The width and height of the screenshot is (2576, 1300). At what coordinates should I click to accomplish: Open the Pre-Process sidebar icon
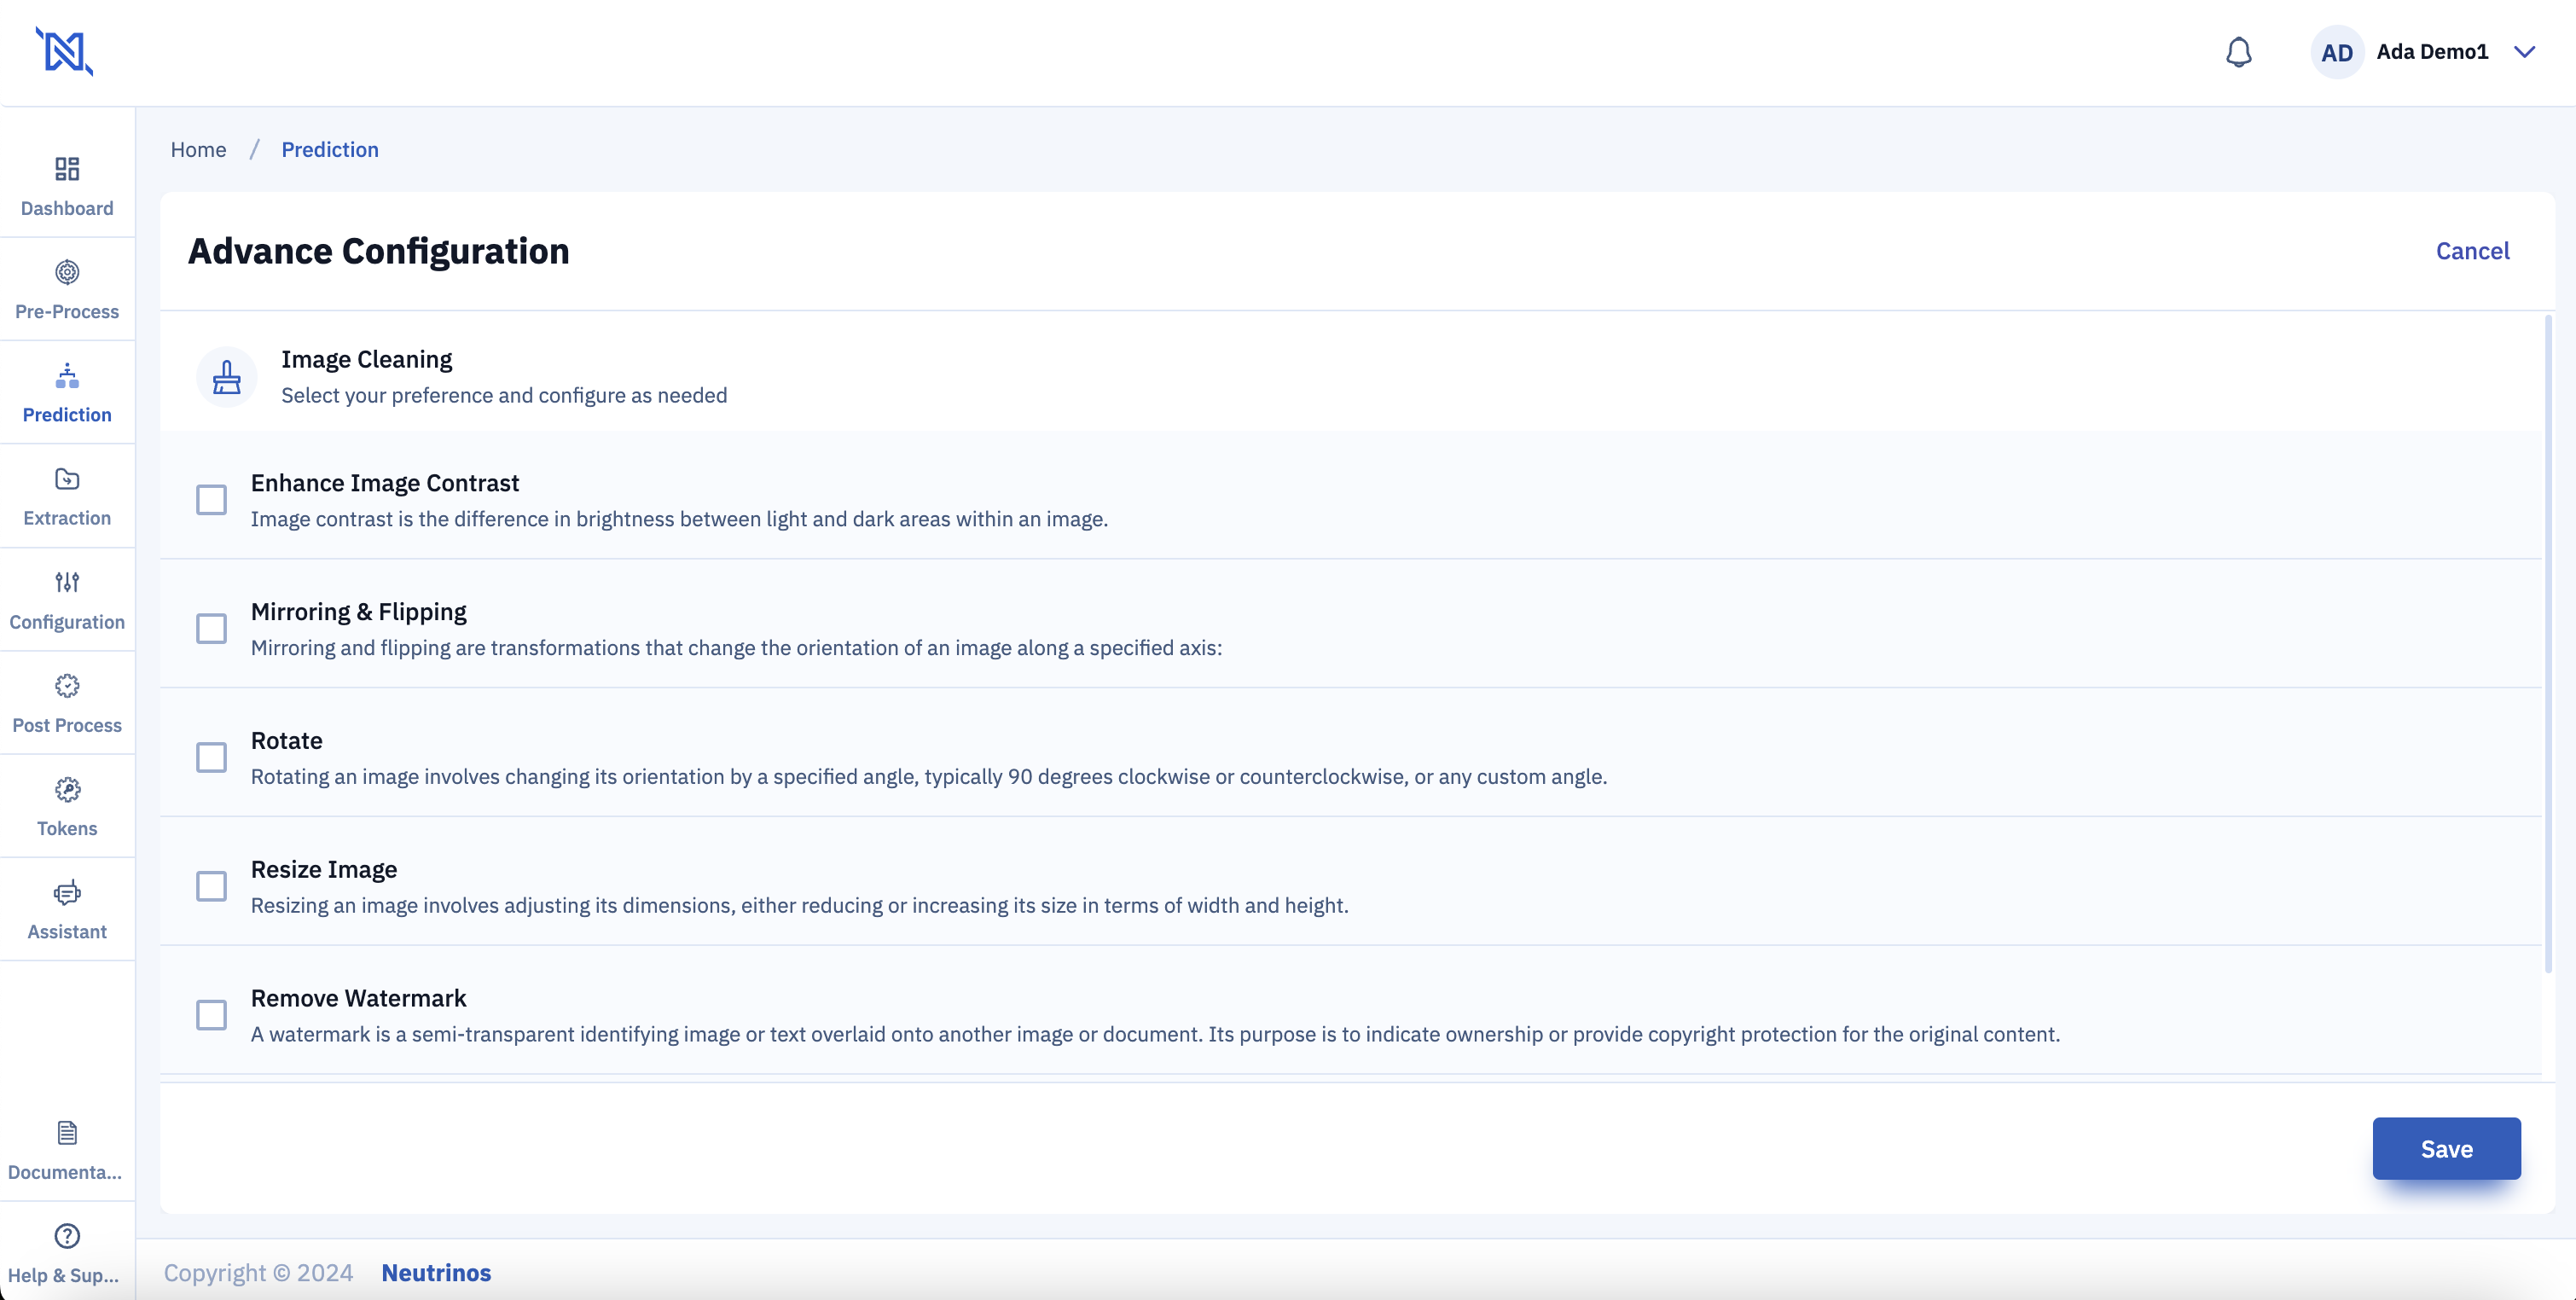[67, 272]
